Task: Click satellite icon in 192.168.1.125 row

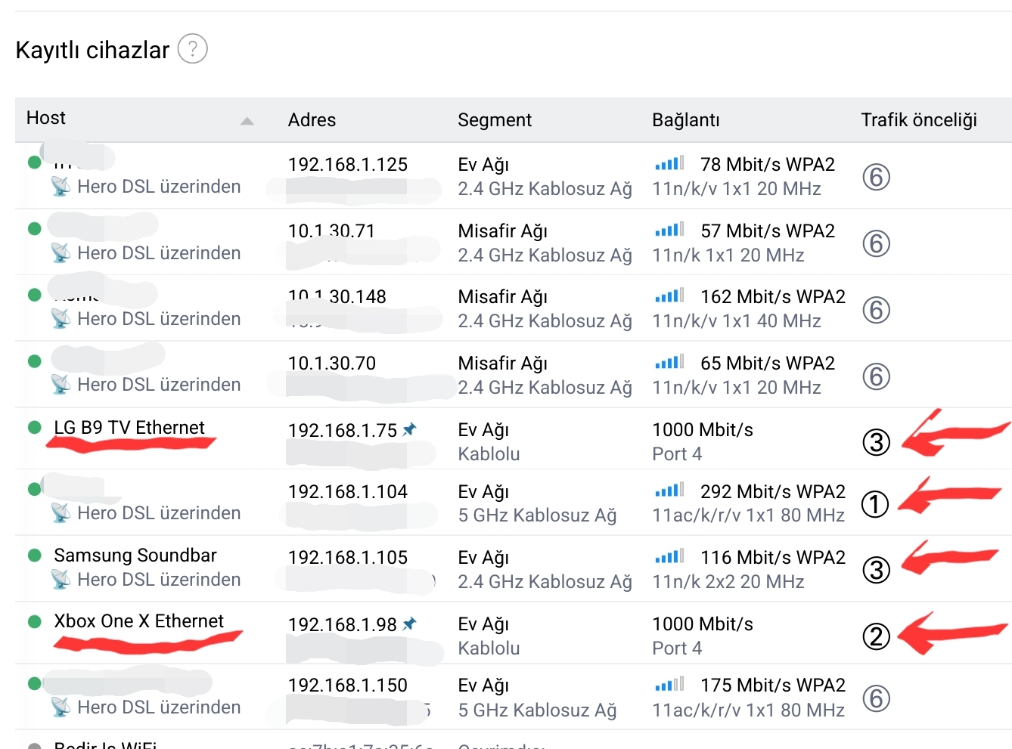Action: click(61, 187)
